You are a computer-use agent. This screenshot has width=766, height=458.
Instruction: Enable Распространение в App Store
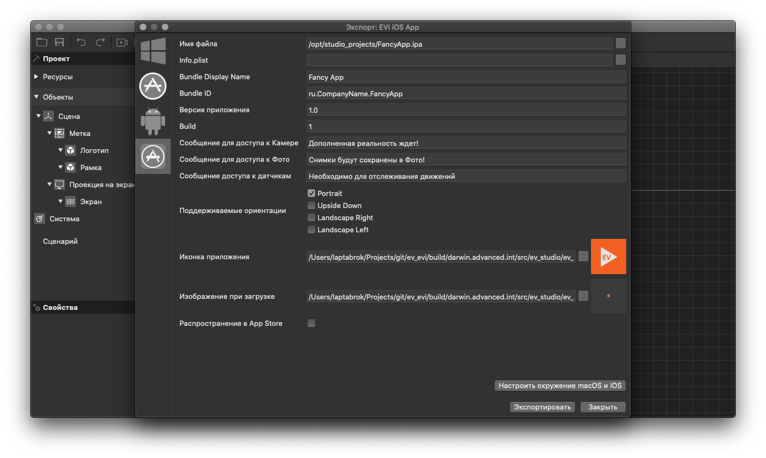[x=311, y=323]
